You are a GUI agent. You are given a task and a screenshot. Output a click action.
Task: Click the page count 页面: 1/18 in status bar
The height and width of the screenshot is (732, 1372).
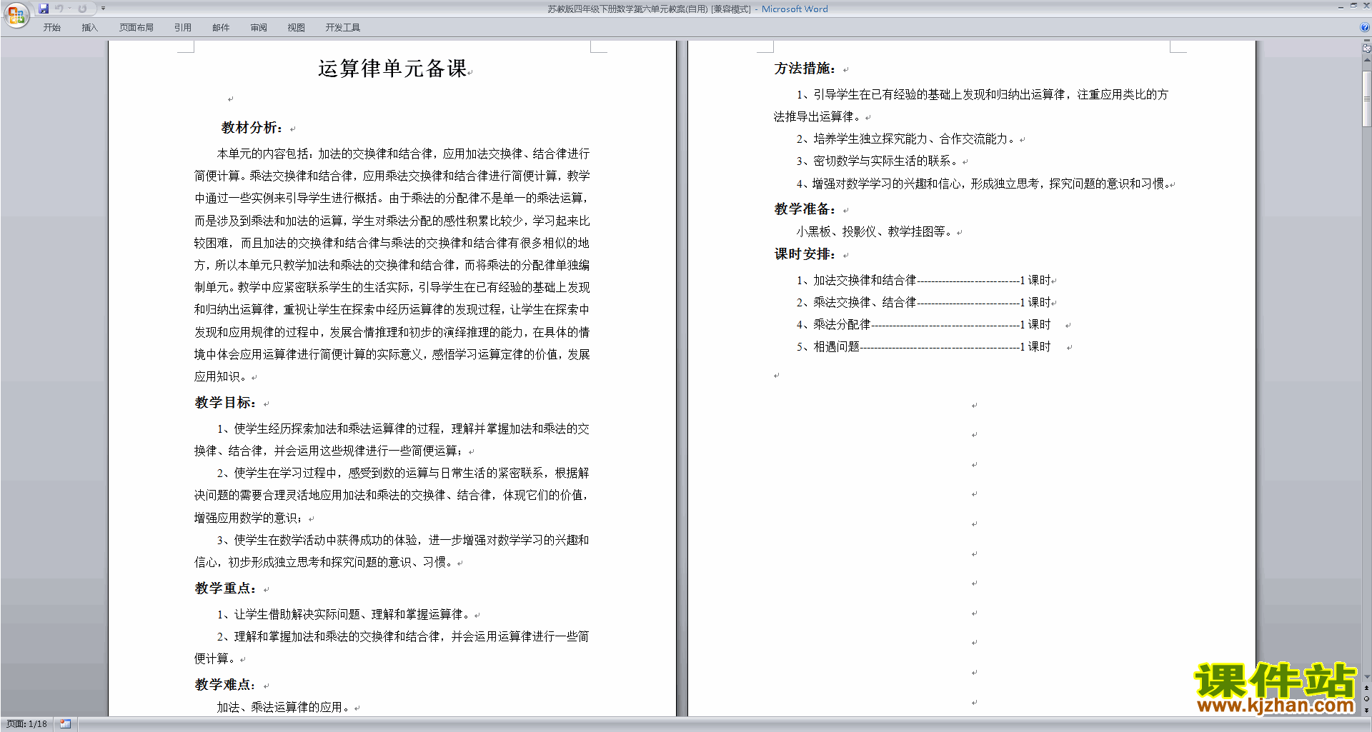click(x=27, y=724)
